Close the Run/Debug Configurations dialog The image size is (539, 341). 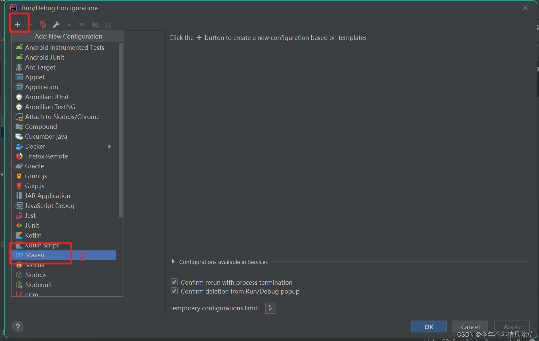pyautogui.click(x=525, y=8)
